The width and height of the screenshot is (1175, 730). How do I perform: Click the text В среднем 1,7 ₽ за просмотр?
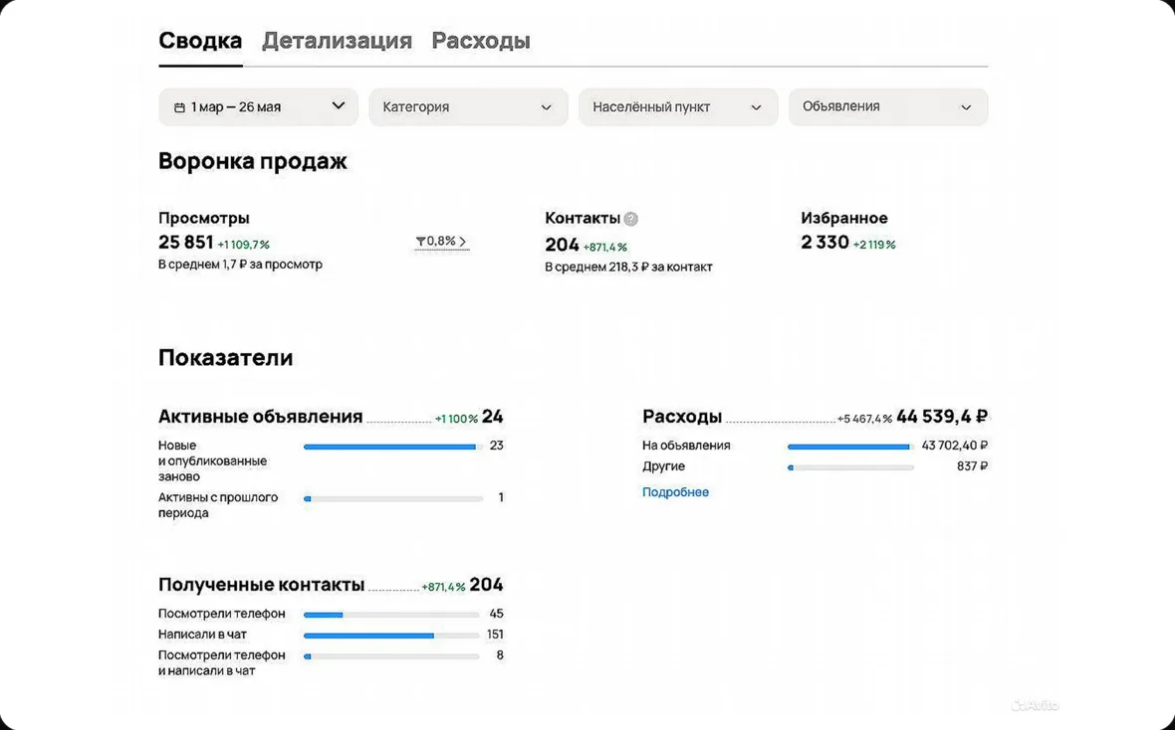tap(241, 265)
